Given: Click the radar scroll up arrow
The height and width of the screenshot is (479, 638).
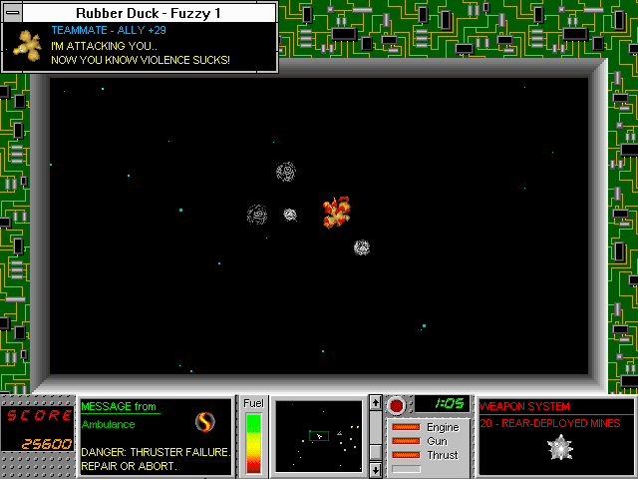Looking at the screenshot, I should [375, 403].
